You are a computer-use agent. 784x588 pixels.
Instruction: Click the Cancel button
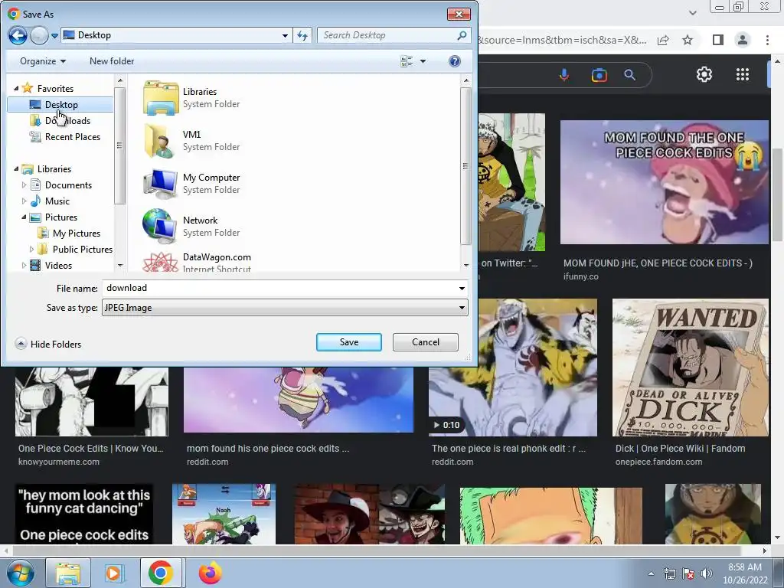pyautogui.click(x=426, y=342)
